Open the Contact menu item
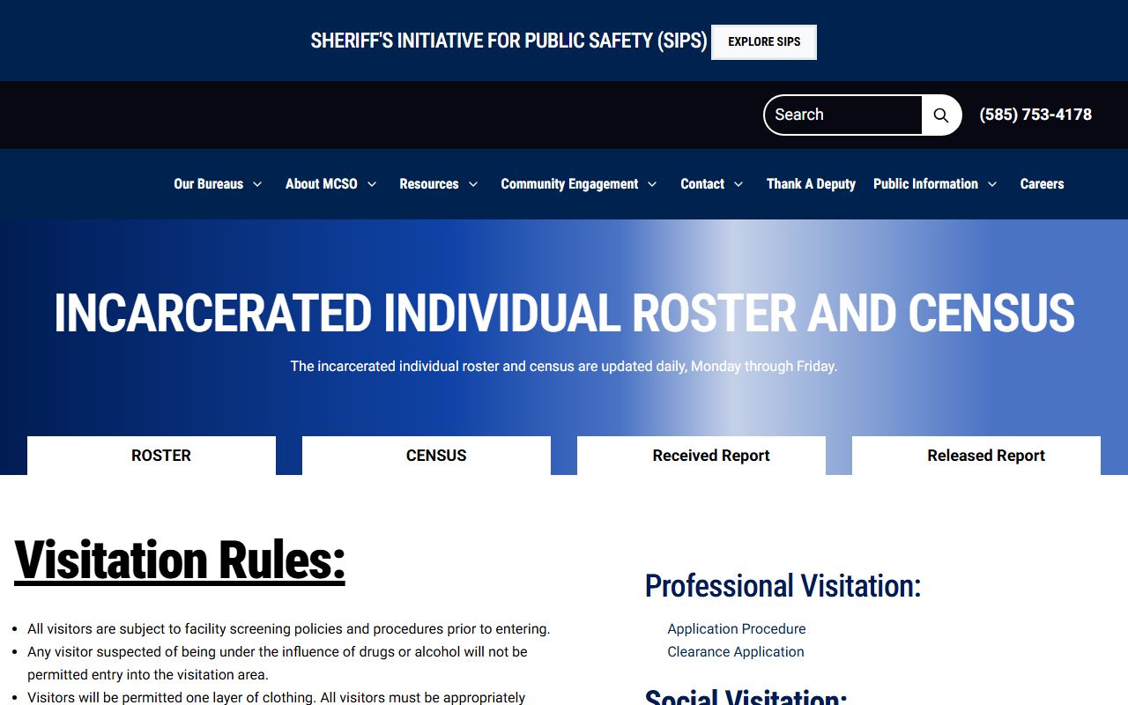This screenshot has height=705, width=1128. 702,184
